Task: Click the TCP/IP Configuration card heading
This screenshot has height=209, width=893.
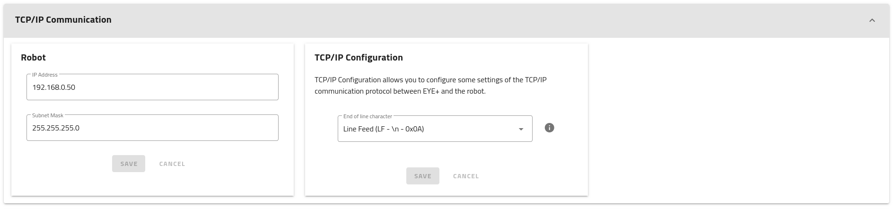Action: point(359,58)
